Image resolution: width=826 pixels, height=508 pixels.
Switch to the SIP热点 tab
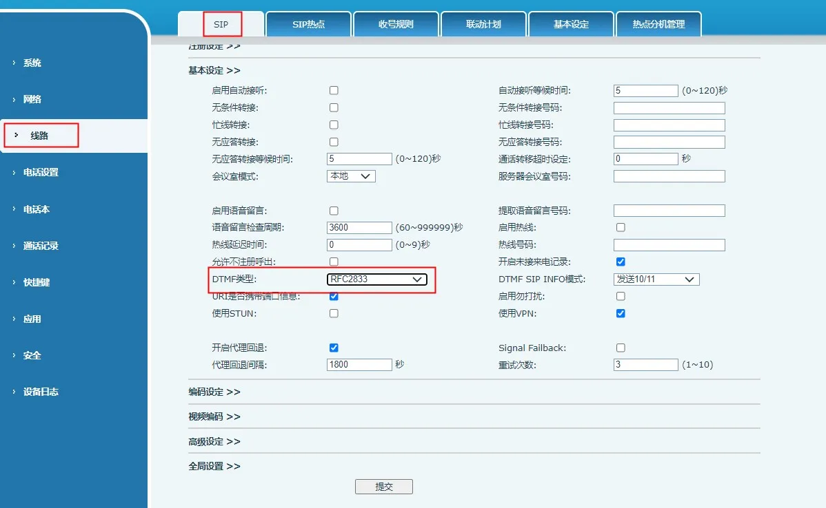pos(308,23)
